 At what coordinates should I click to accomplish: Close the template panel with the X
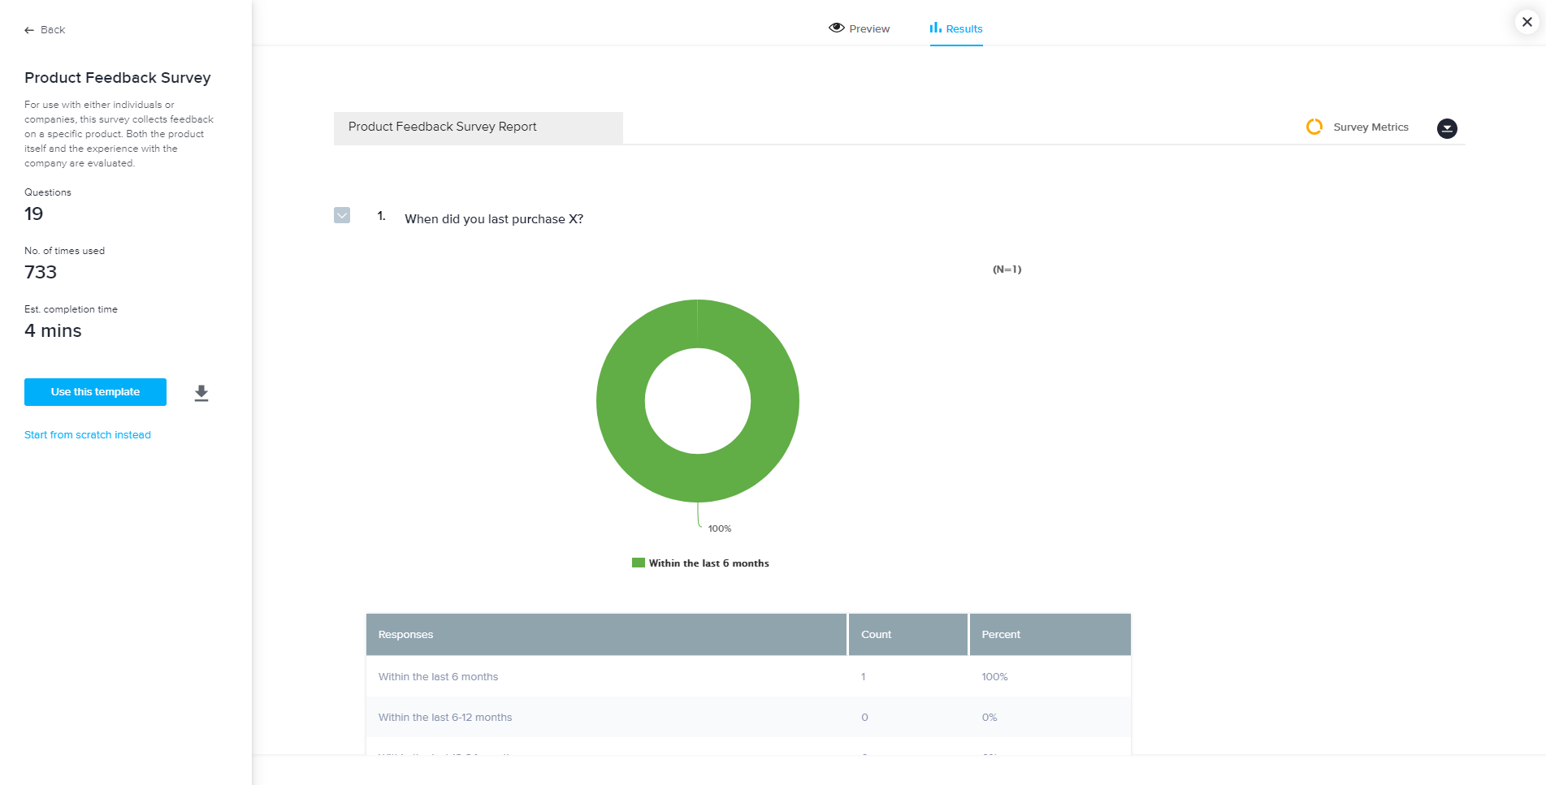click(x=1527, y=22)
